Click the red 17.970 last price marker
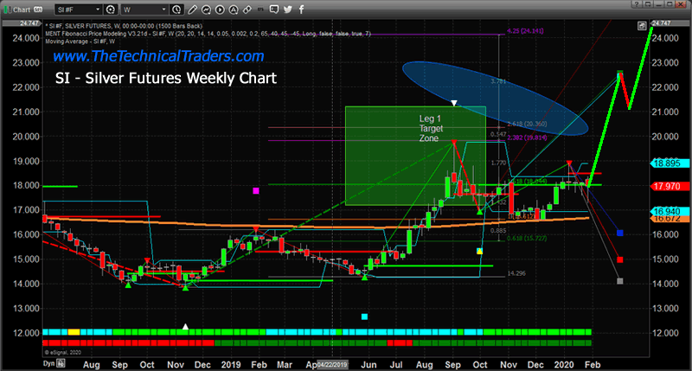 [x=669, y=186]
